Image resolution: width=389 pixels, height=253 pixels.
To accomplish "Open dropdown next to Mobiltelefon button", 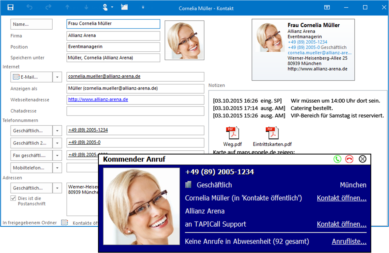I will point(57,168).
